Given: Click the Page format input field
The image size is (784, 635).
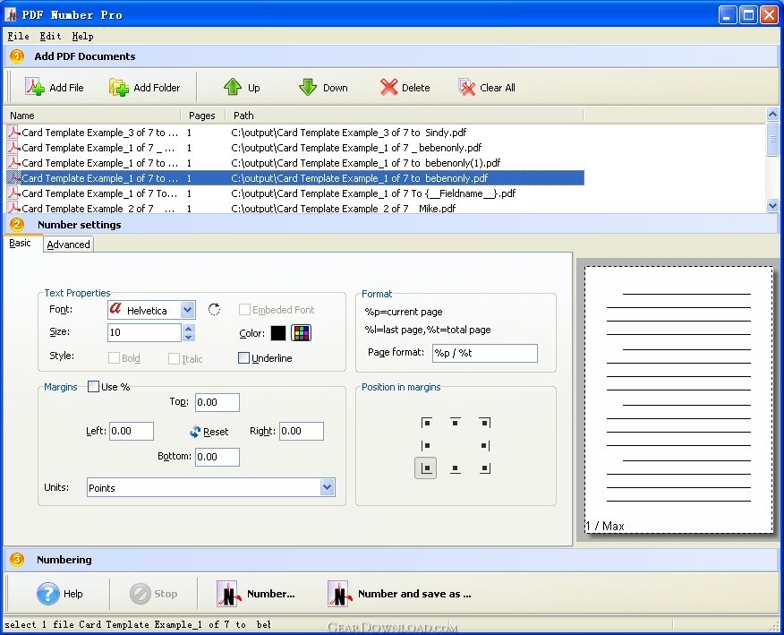Looking at the screenshot, I should click(484, 353).
